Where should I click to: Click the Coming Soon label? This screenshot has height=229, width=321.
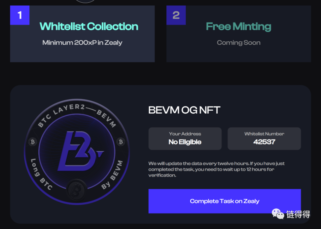click(239, 43)
